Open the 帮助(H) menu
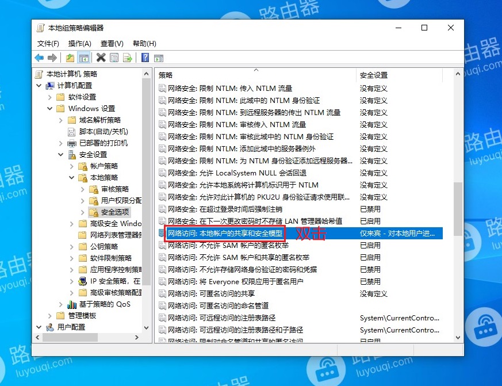The image size is (502, 386). click(x=144, y=44)
